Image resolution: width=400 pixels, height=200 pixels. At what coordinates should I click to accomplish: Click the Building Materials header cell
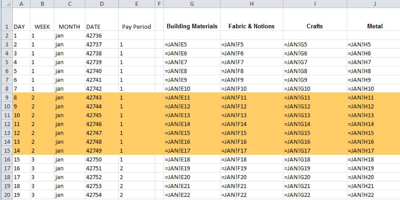(192, 19)
